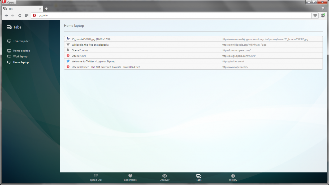This screenshot has height=185, width=329.
Task: Navigate back with the arrow icon
Action: (x=6, y=15)
